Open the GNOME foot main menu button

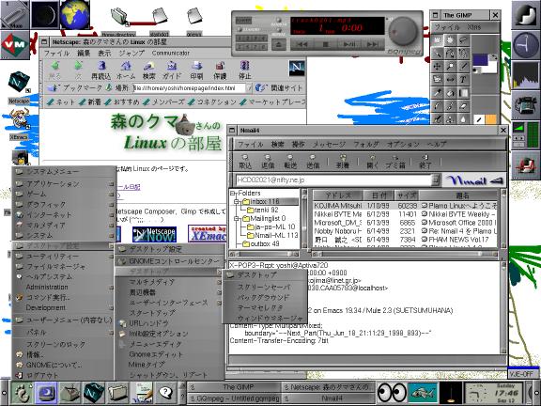(23, 393)
